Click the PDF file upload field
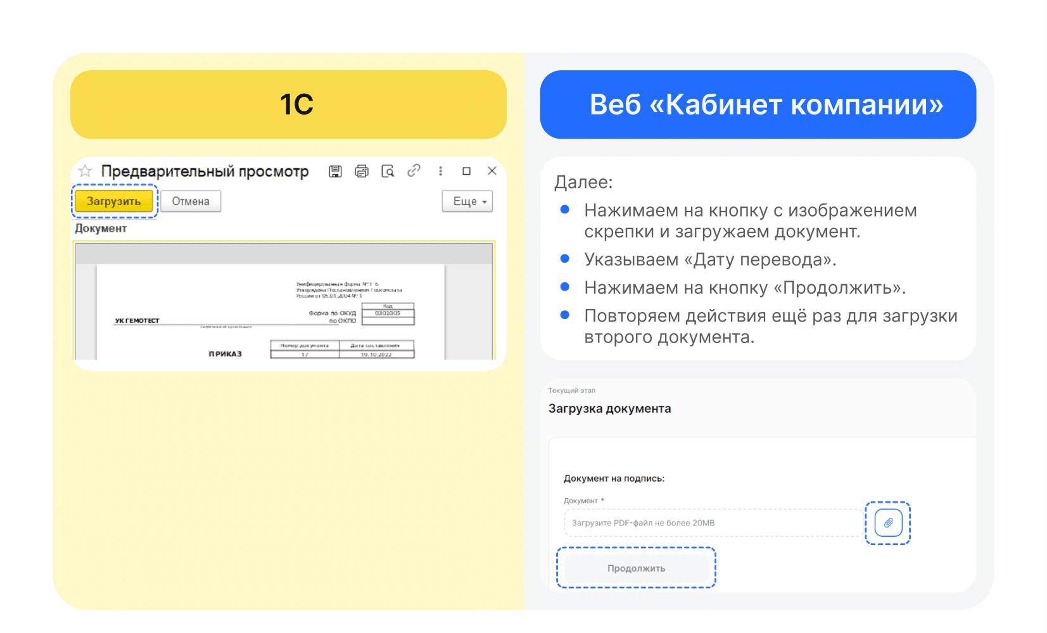The image size is (1047, 633). pyautogui.click(x=713, y=523)
